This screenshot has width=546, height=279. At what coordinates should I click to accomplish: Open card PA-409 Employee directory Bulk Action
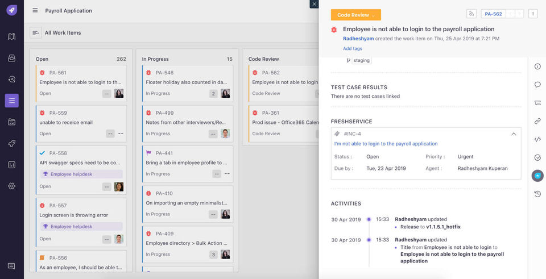[188, 244]
